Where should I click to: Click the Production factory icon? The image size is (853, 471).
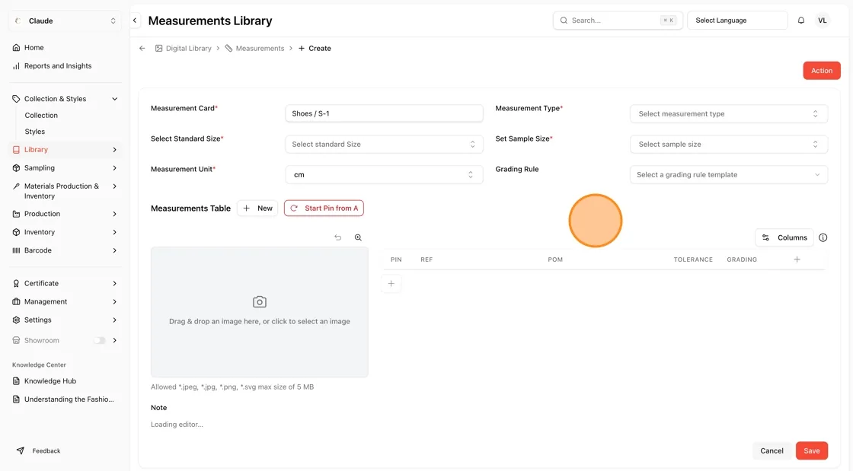point(16,214)
